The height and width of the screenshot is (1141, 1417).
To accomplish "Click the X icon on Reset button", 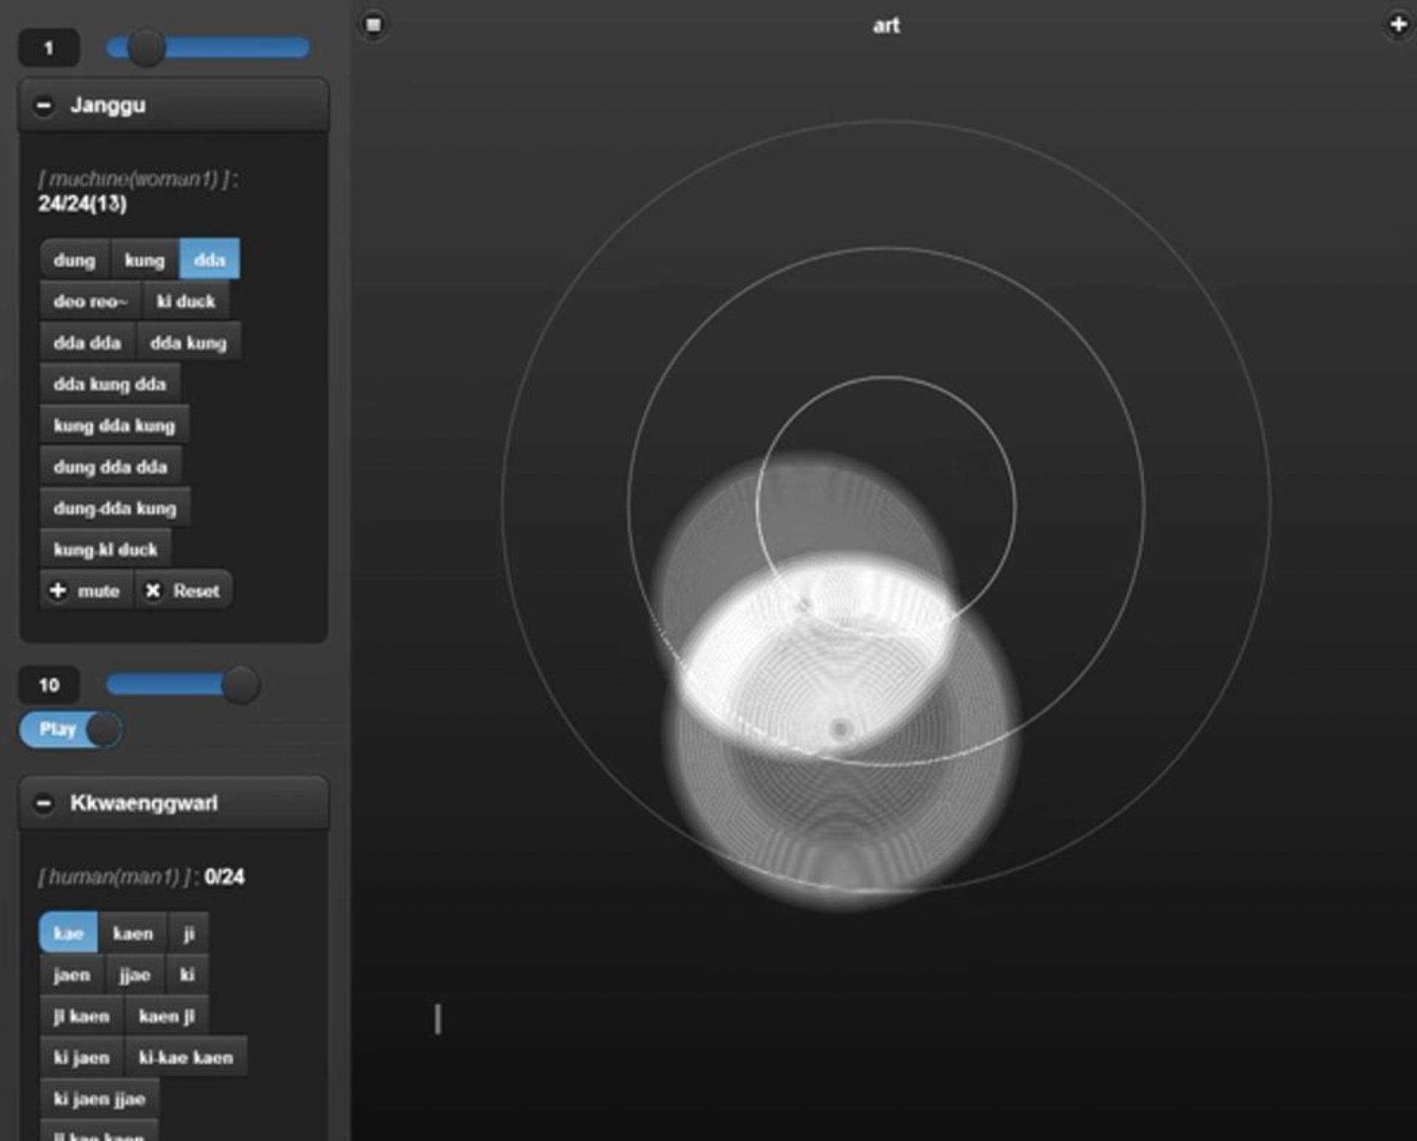I will [x=153, y=591].
